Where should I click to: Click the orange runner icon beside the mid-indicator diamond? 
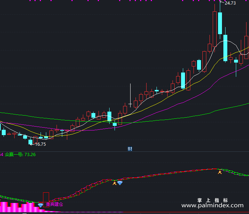pos(115,183)
